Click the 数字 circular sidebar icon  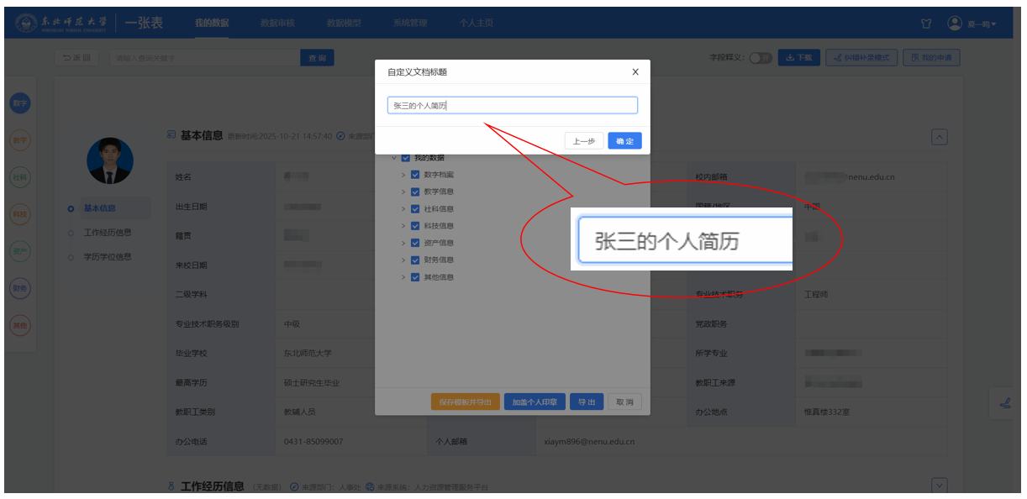tap(19, 102)
